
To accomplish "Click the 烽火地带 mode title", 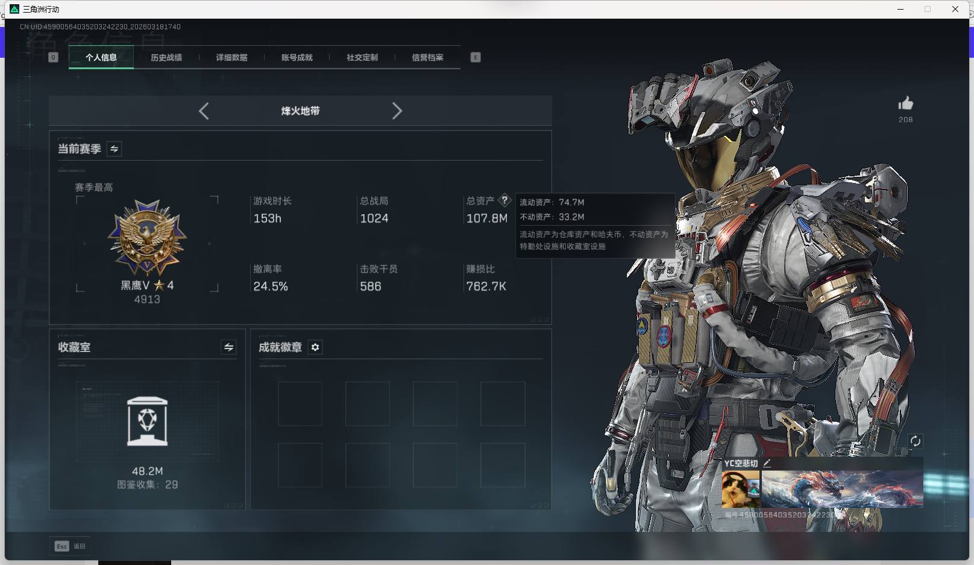I will tap(300, 111).
